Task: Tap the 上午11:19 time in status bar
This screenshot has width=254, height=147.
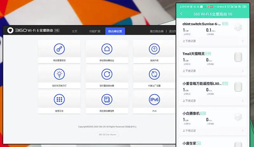Action: (x=184, y=7)
